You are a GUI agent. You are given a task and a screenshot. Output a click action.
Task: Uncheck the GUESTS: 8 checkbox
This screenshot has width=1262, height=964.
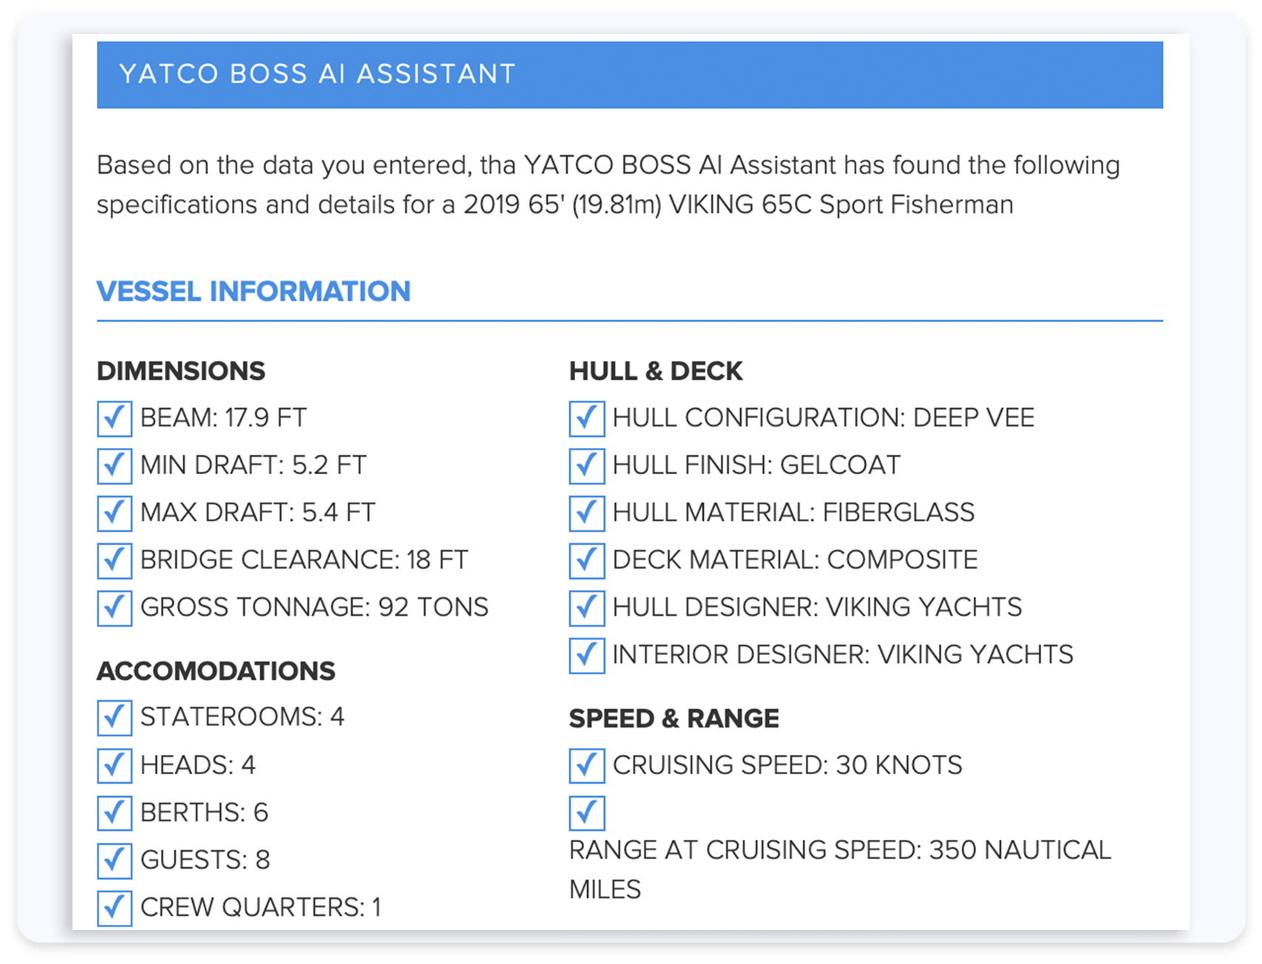click(115, 860)
